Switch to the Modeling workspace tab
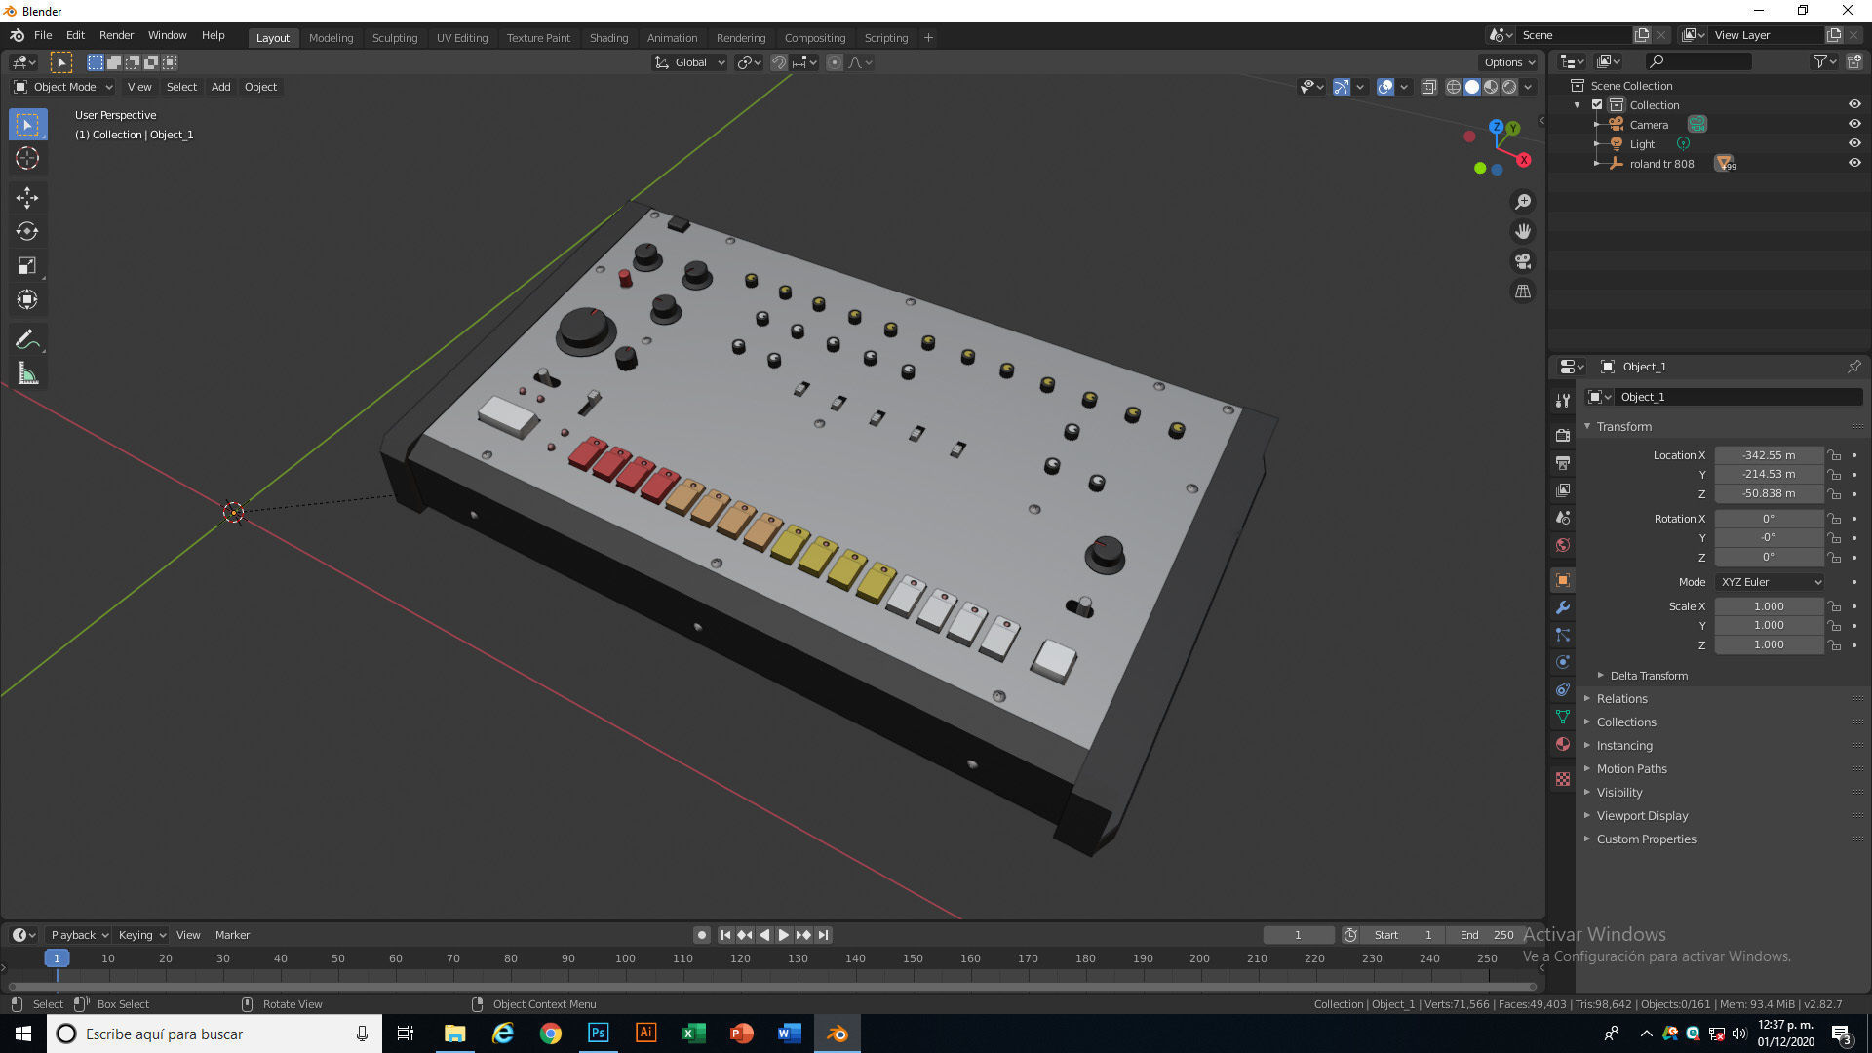 (331, 38)
